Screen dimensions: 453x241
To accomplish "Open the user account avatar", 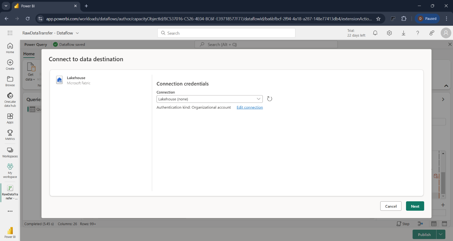I will pos(446,33).
